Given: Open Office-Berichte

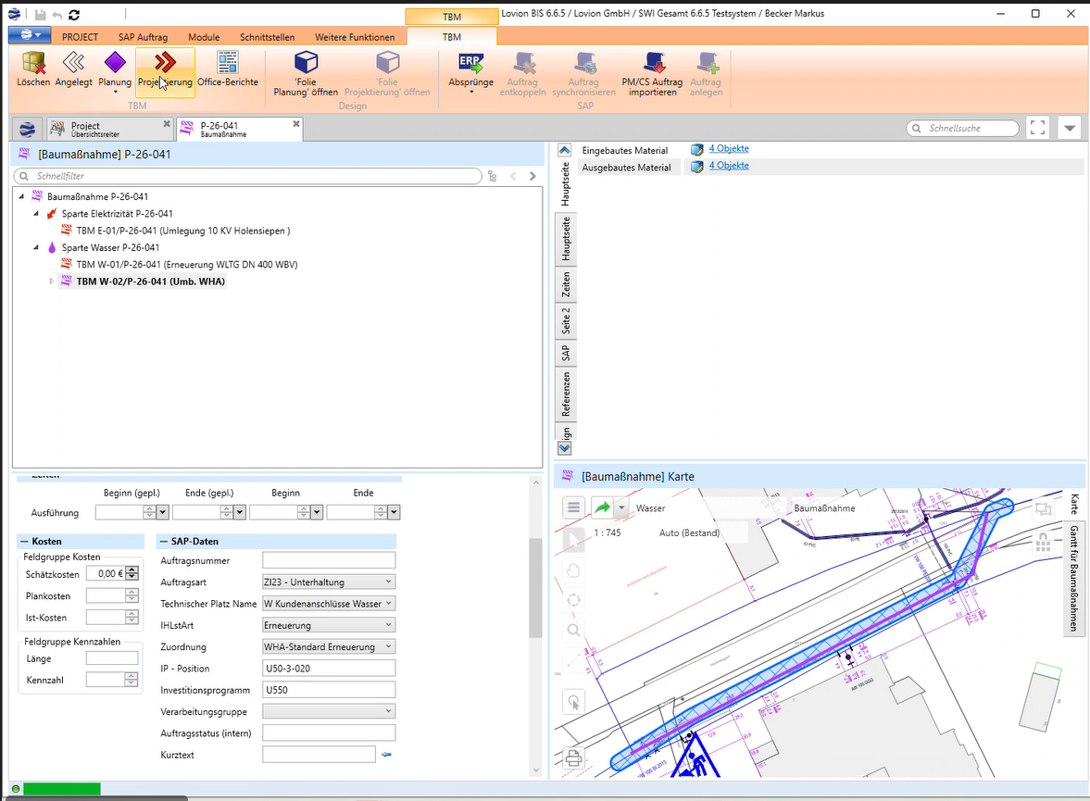Looking at the screenshot, I should click(227, 69).
